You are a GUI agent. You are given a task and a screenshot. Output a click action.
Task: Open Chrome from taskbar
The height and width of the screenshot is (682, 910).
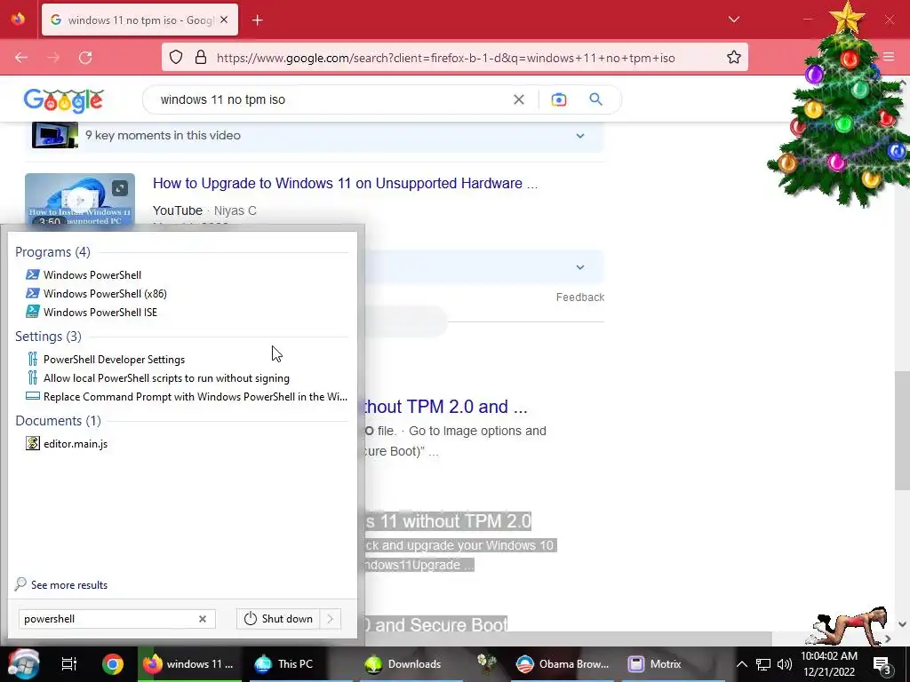113,664
